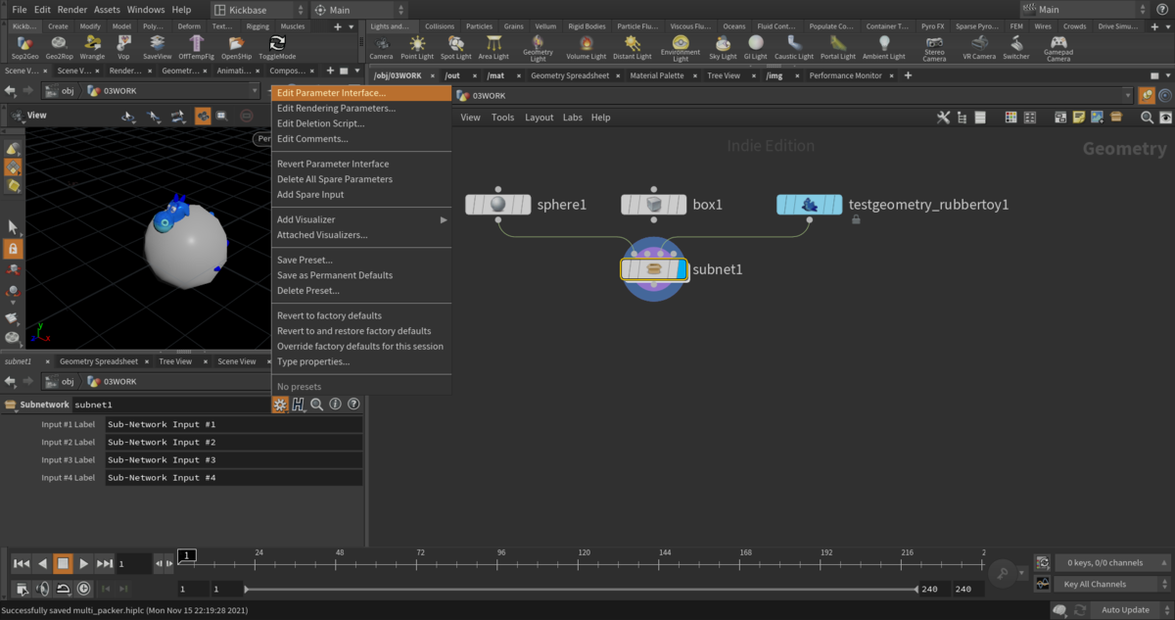This screenshot has width=1175, height=620.
Task: Select Save Preset menu entry
Action: click(x=360, y=260)
